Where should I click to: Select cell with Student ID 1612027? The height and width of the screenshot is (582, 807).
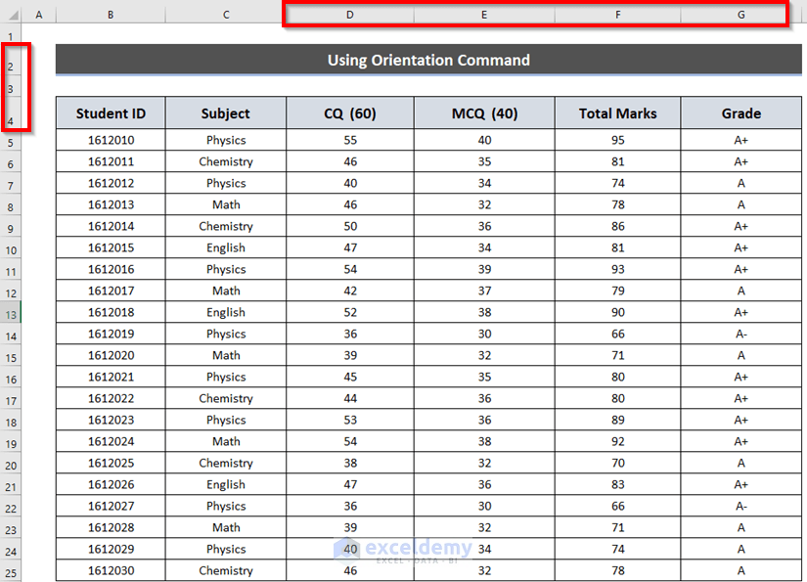[x=111, y=506]
